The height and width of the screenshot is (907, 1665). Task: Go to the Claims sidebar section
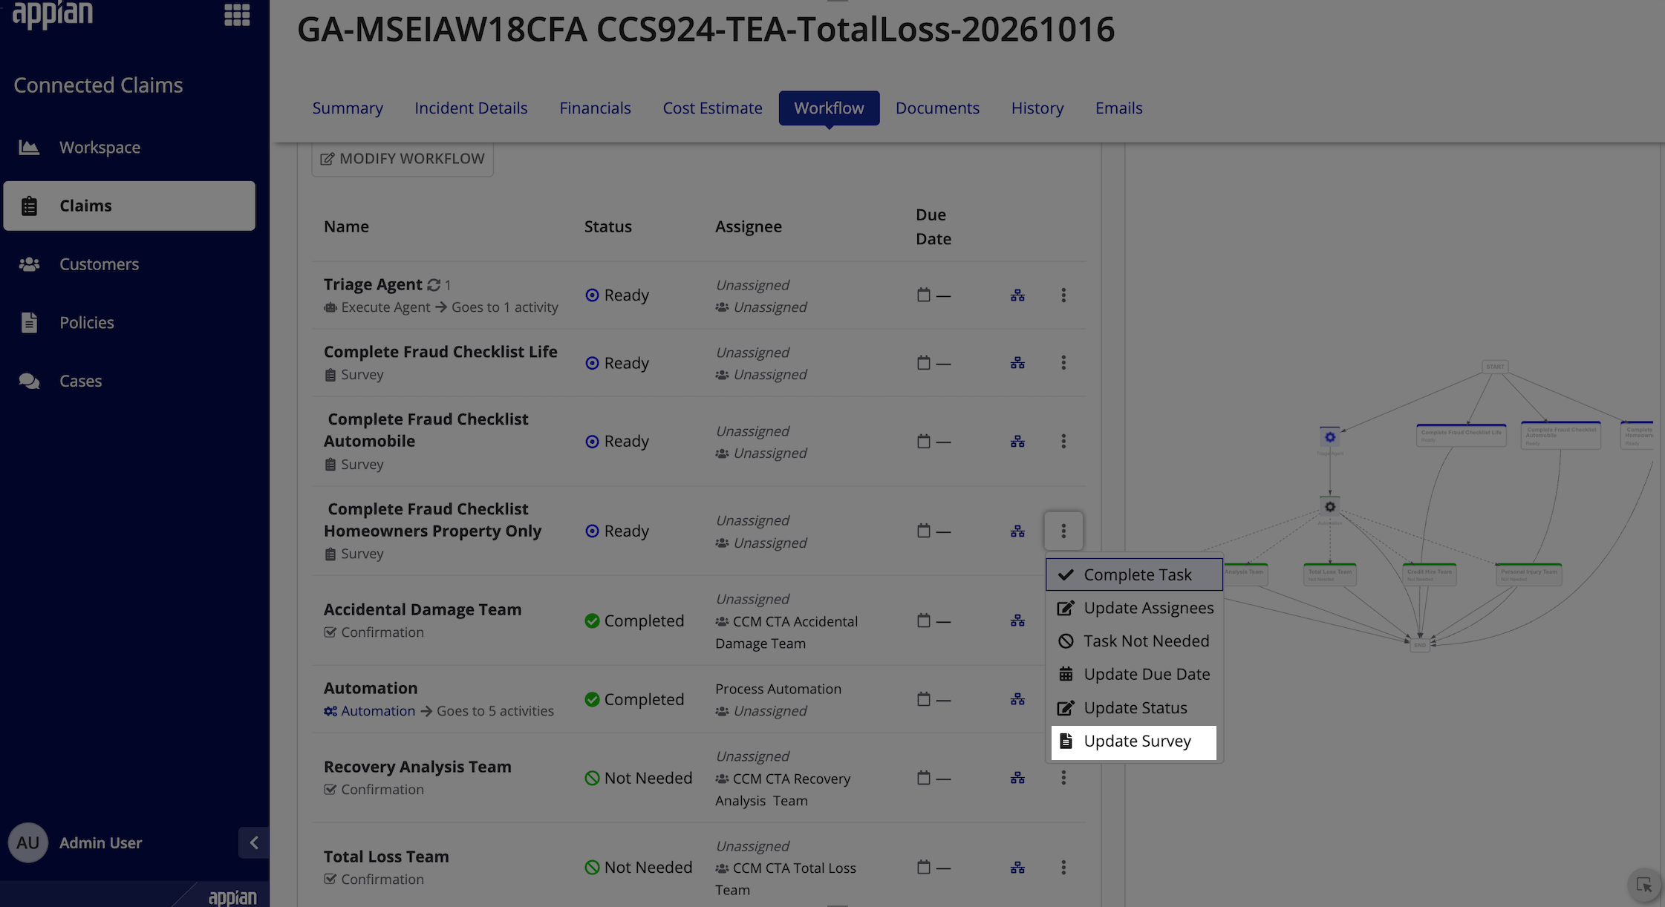point(129,206)
